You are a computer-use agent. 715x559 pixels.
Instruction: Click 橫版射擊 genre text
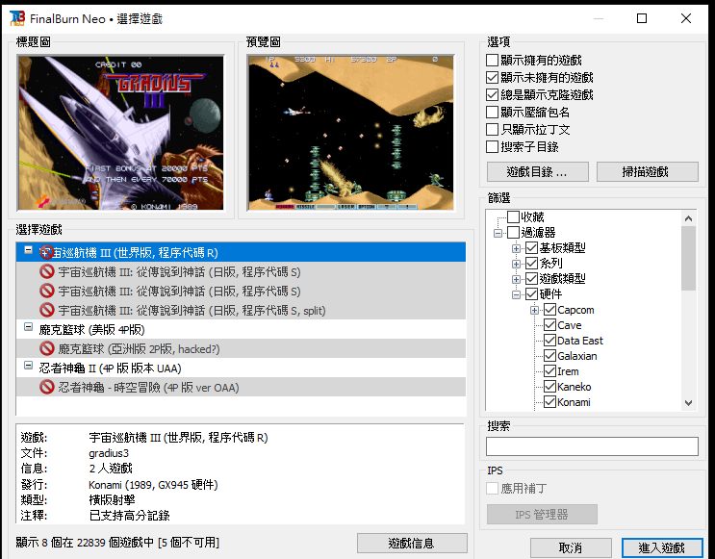(112, 499)
